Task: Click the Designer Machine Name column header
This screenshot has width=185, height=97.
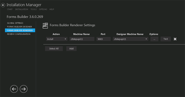Action: pos(130,34)
